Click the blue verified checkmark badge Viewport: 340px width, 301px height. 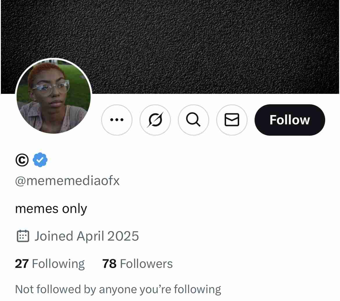tap(40, 160)
